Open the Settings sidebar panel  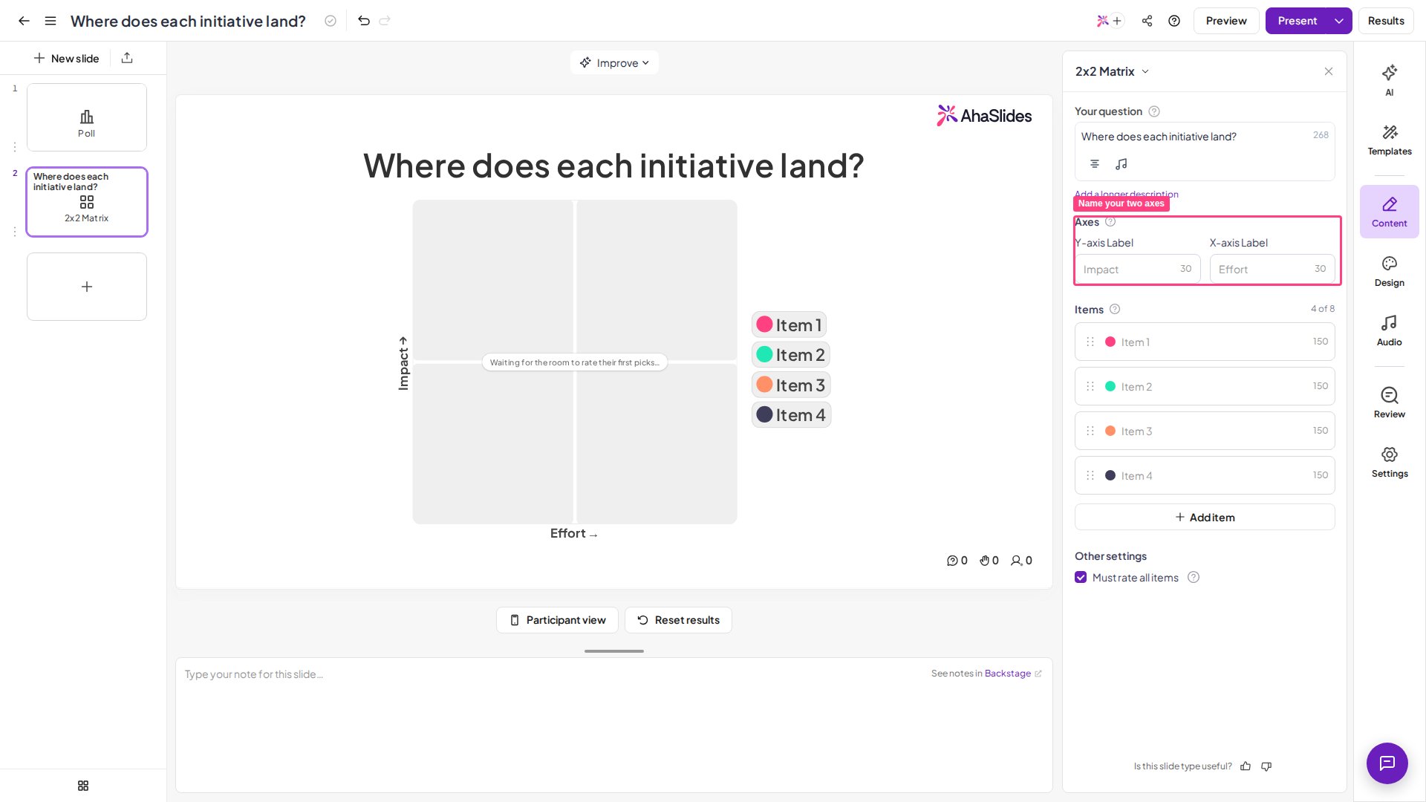[x=1390, y=462]
